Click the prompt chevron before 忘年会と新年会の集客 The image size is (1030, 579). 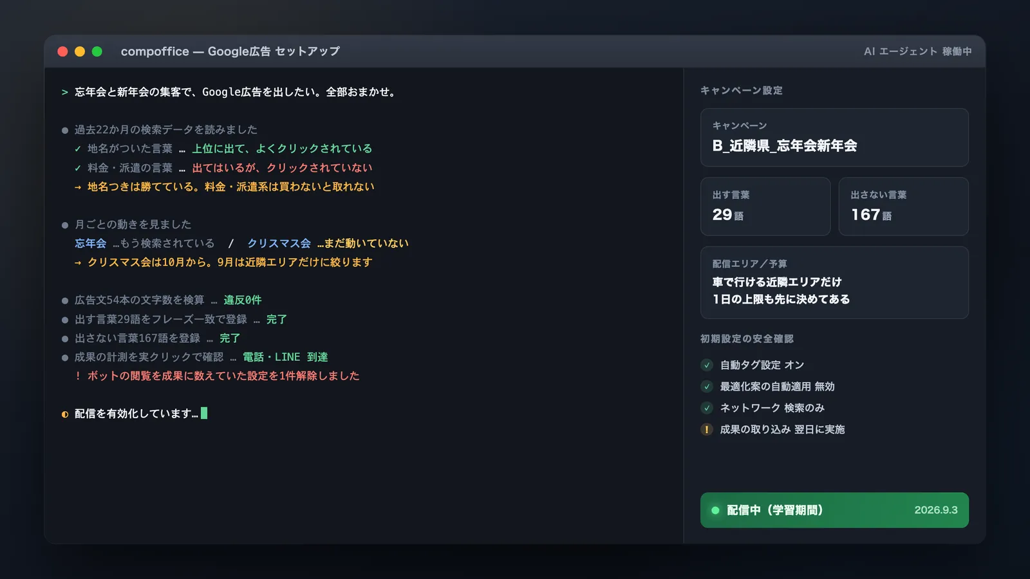click(65, 93)
